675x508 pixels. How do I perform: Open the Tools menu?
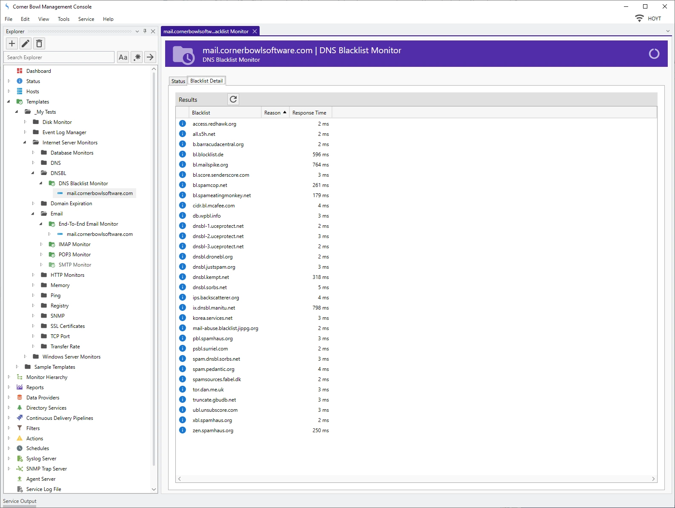[x=63, y=19]
